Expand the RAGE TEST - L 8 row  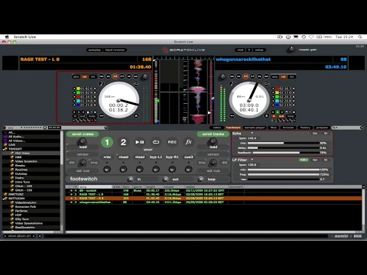point(71,194)
